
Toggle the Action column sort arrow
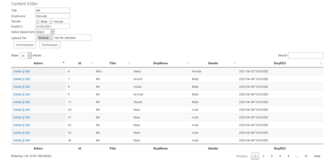pyautogui.click(x=63, y=62)
